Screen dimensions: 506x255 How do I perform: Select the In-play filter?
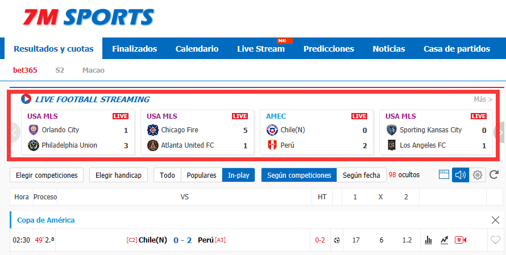point(238,175)
